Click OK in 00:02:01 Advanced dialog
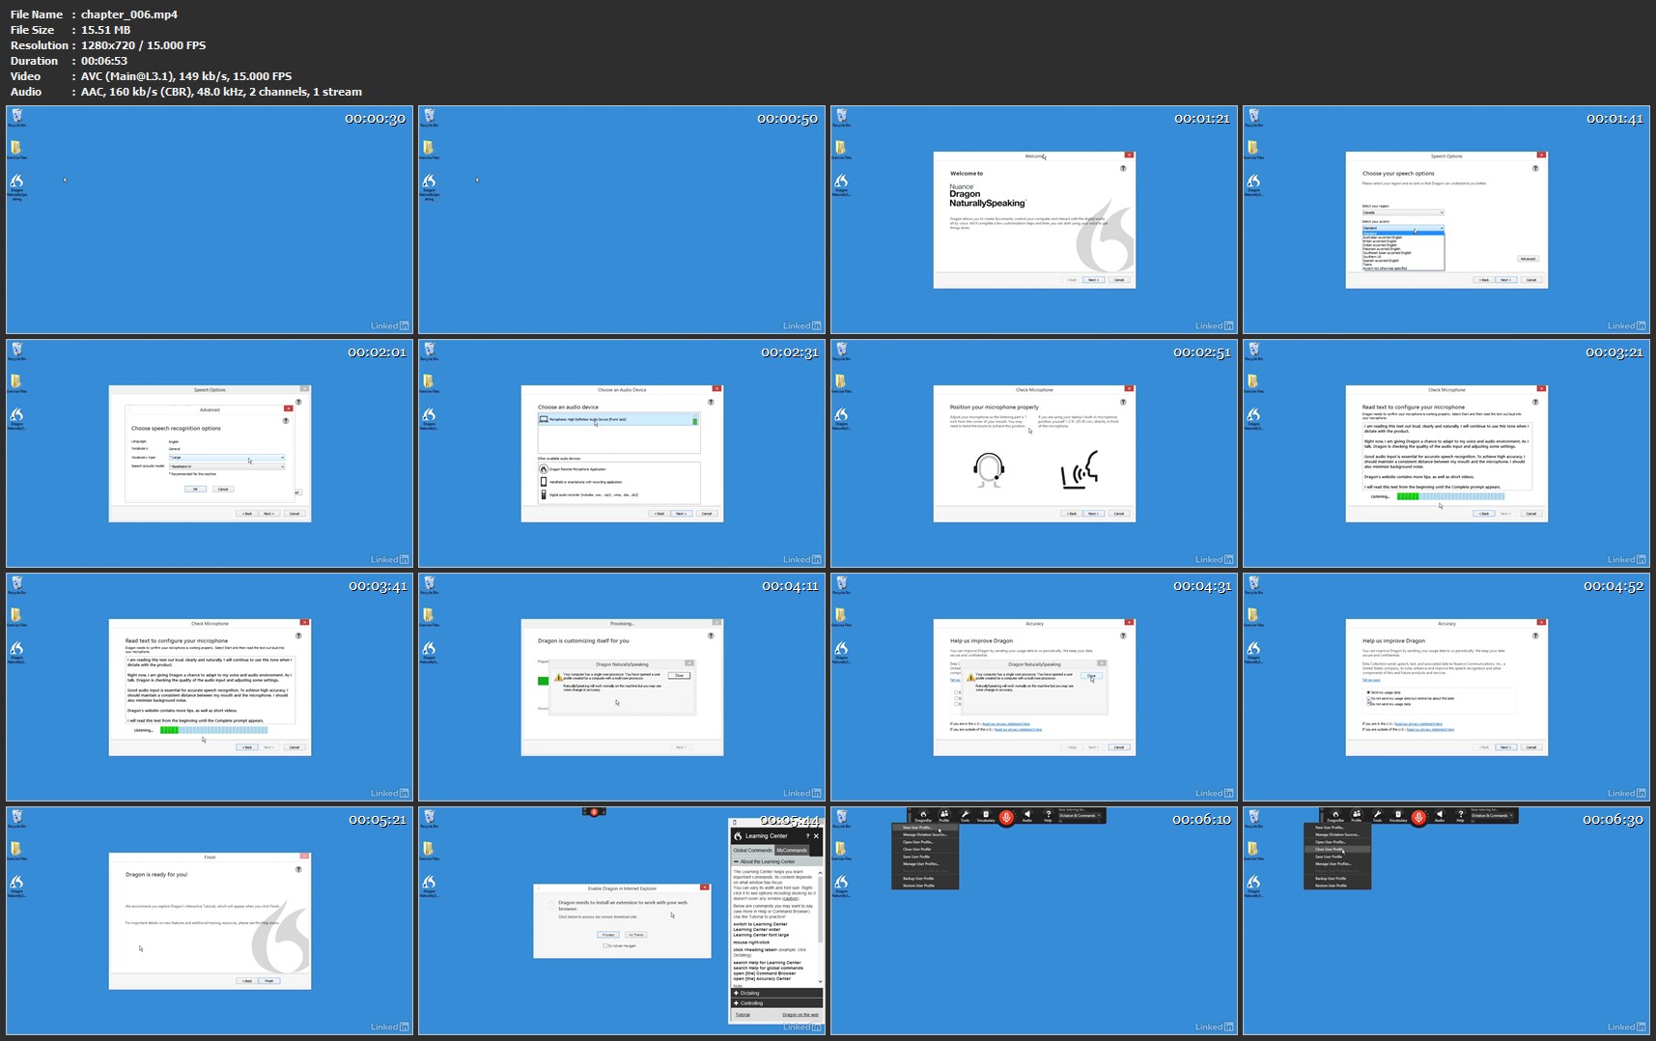 pos(196,489)
